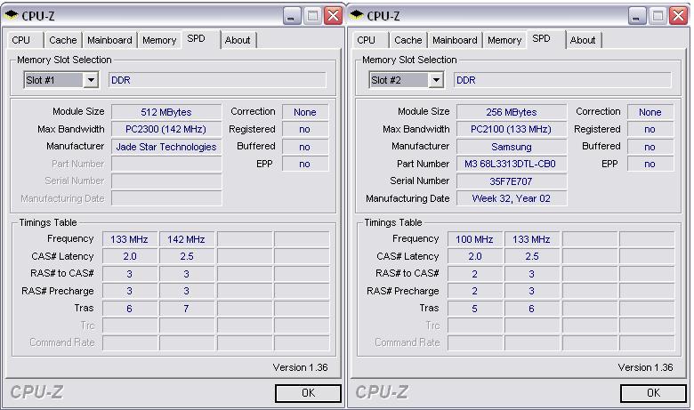Open About tab in right CPU-Z window
The image size is (694, 410).
584,40
